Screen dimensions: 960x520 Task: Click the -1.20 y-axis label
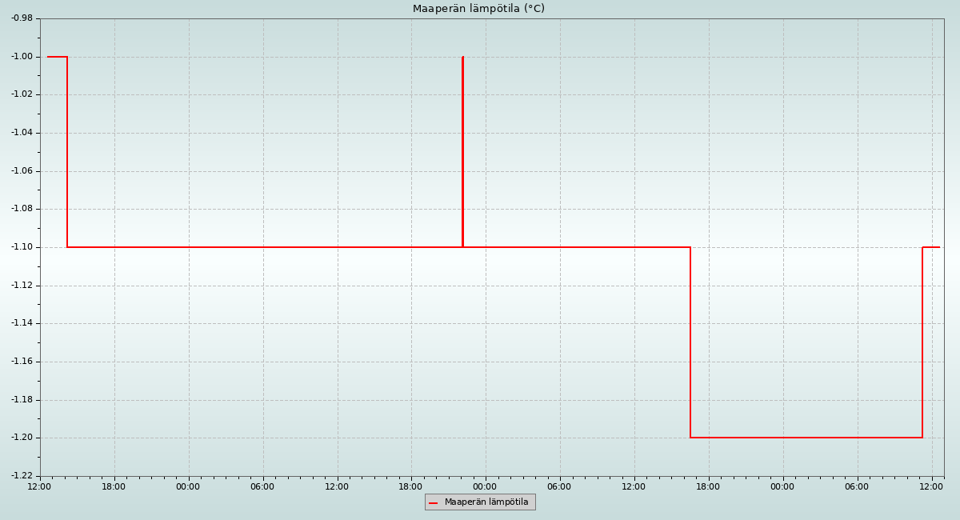(22, 438)
